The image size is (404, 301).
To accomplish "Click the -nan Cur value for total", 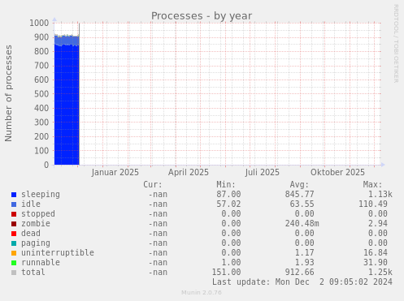I will coord(158,272).
